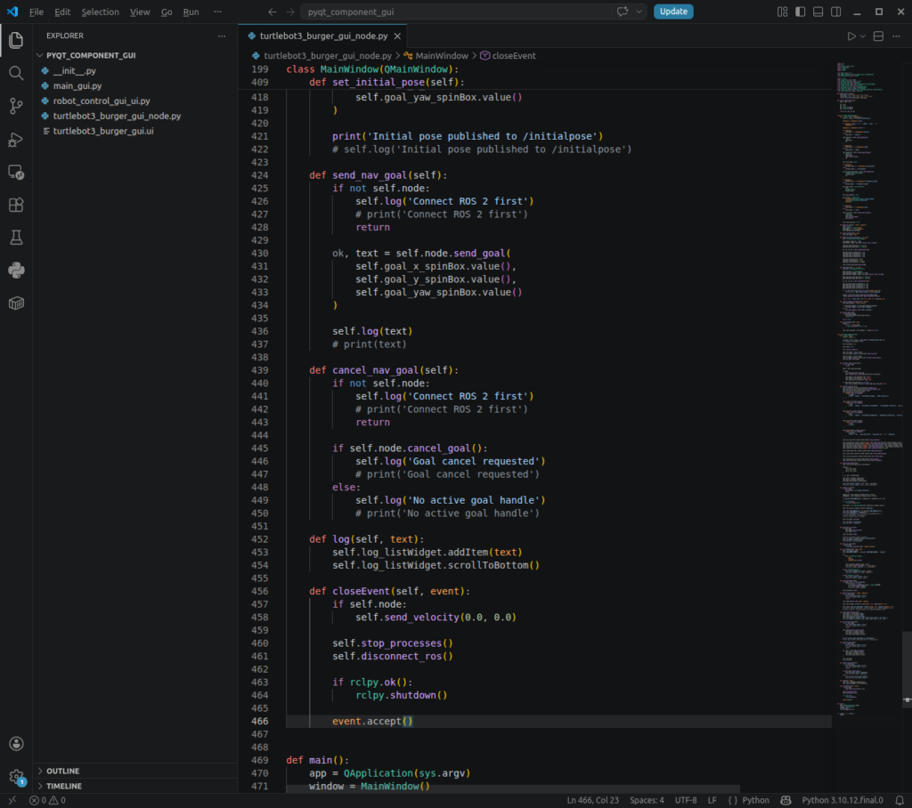The height and width of the screenshot is (808, 912).
Task: Open the Go menu
Action: tap(167, 12)
